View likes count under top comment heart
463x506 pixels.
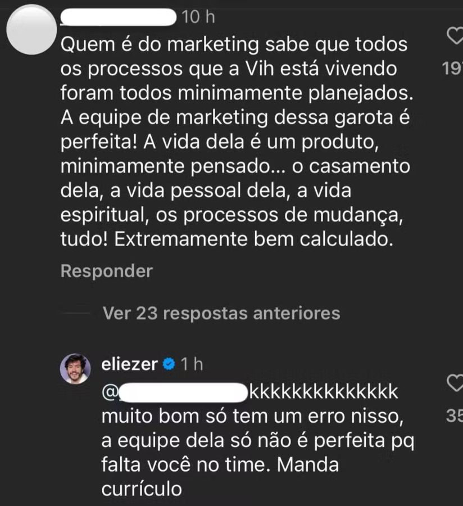click(x=452, y=69)
